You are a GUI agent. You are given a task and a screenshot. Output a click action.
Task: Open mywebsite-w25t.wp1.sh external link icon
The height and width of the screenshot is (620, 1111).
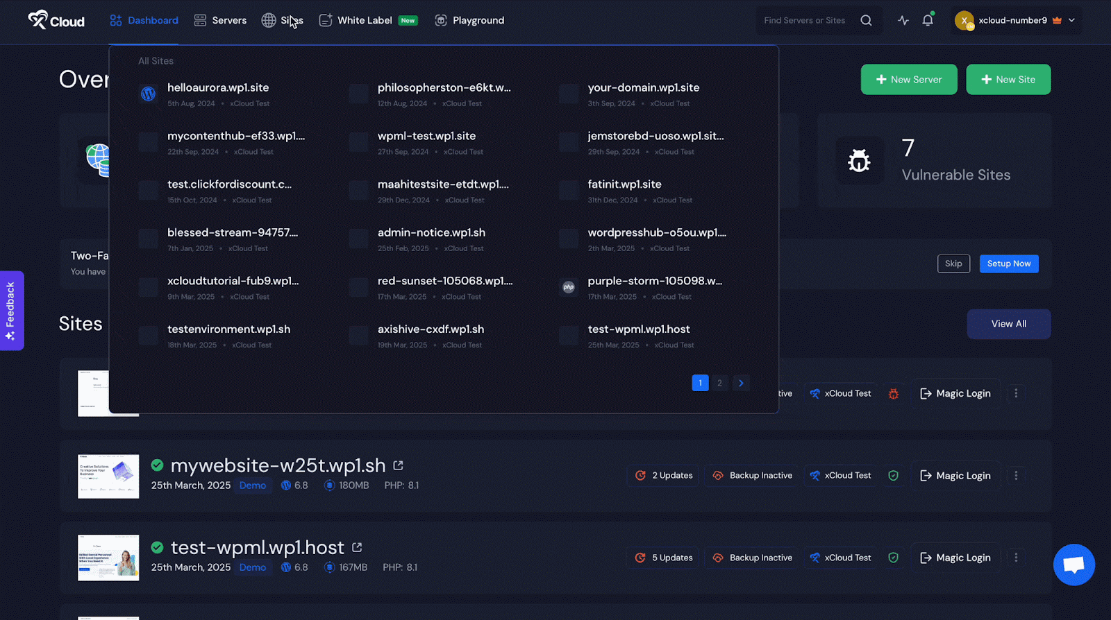398,465
